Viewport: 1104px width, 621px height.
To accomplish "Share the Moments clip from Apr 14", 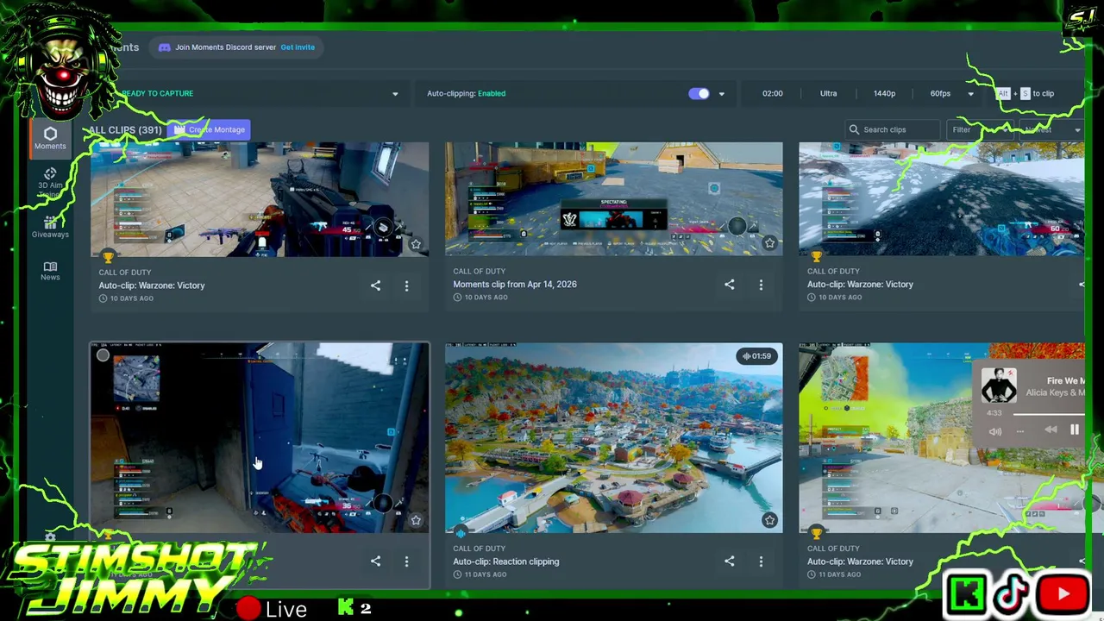I will [x=730, y=285].
